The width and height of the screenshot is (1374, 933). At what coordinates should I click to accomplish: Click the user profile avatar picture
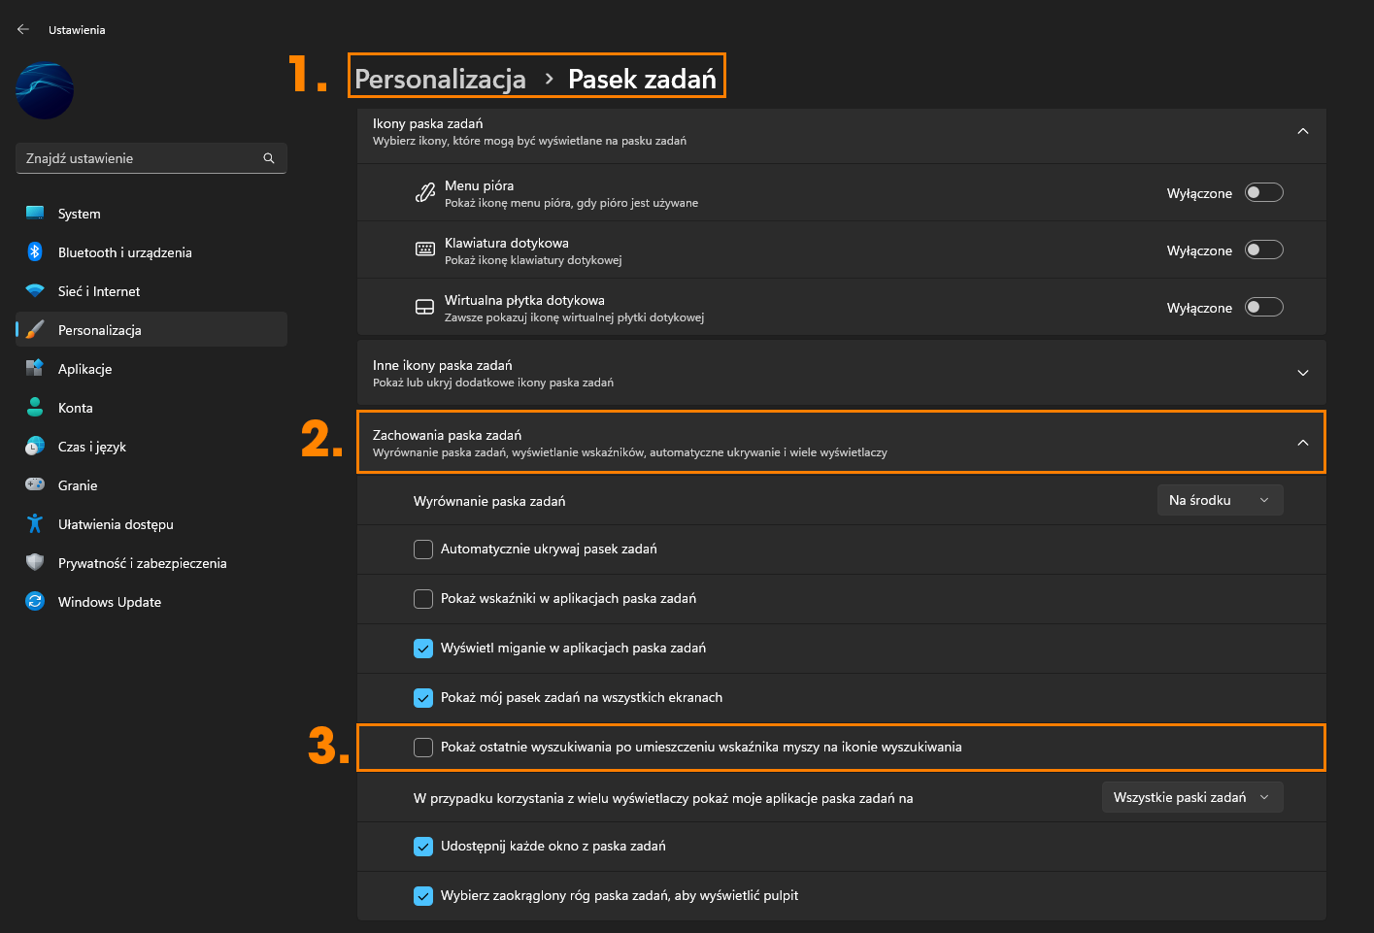(45, 91)
